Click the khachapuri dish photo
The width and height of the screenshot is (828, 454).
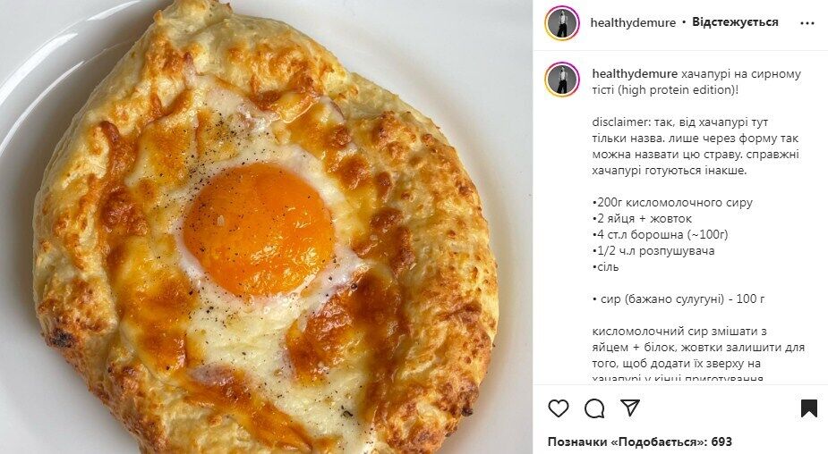(x=266, y=227)
